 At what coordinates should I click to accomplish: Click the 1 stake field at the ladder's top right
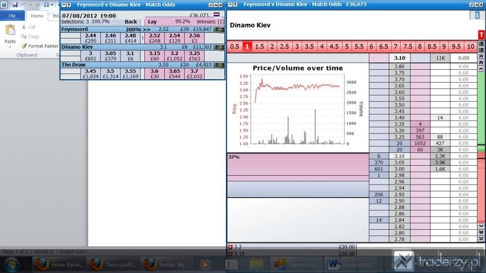click(477, 15)
